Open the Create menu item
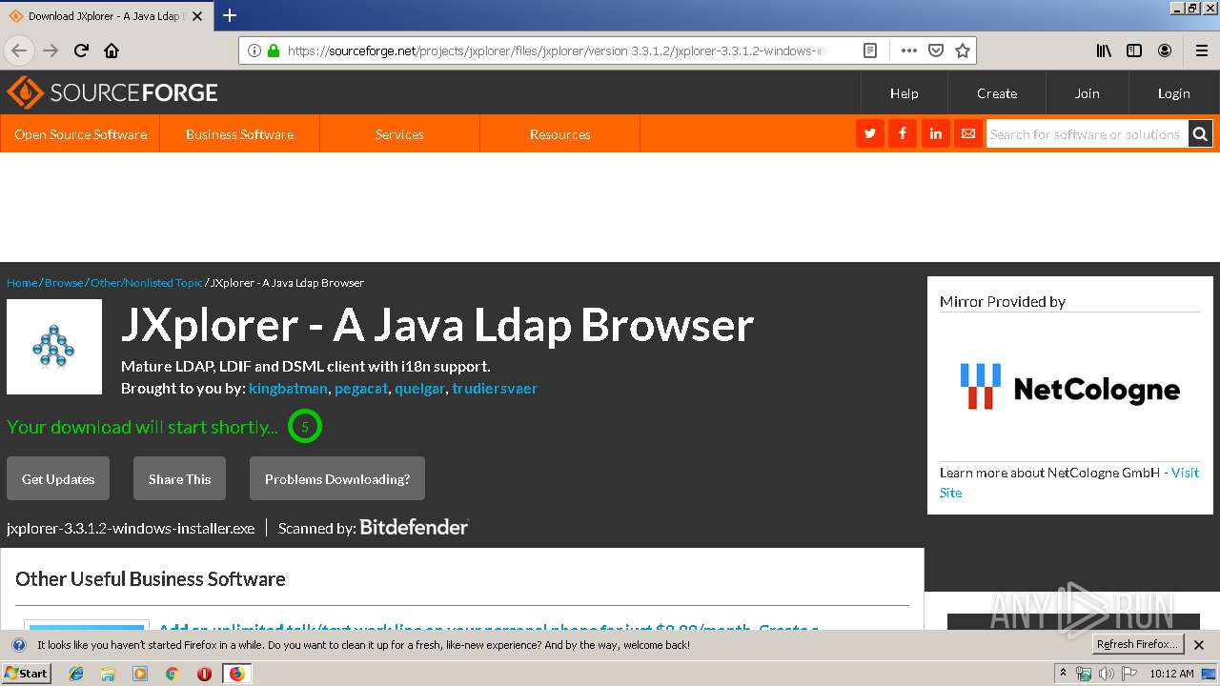The width and height of the screenshot is (1220, 686). pos(997,93)
